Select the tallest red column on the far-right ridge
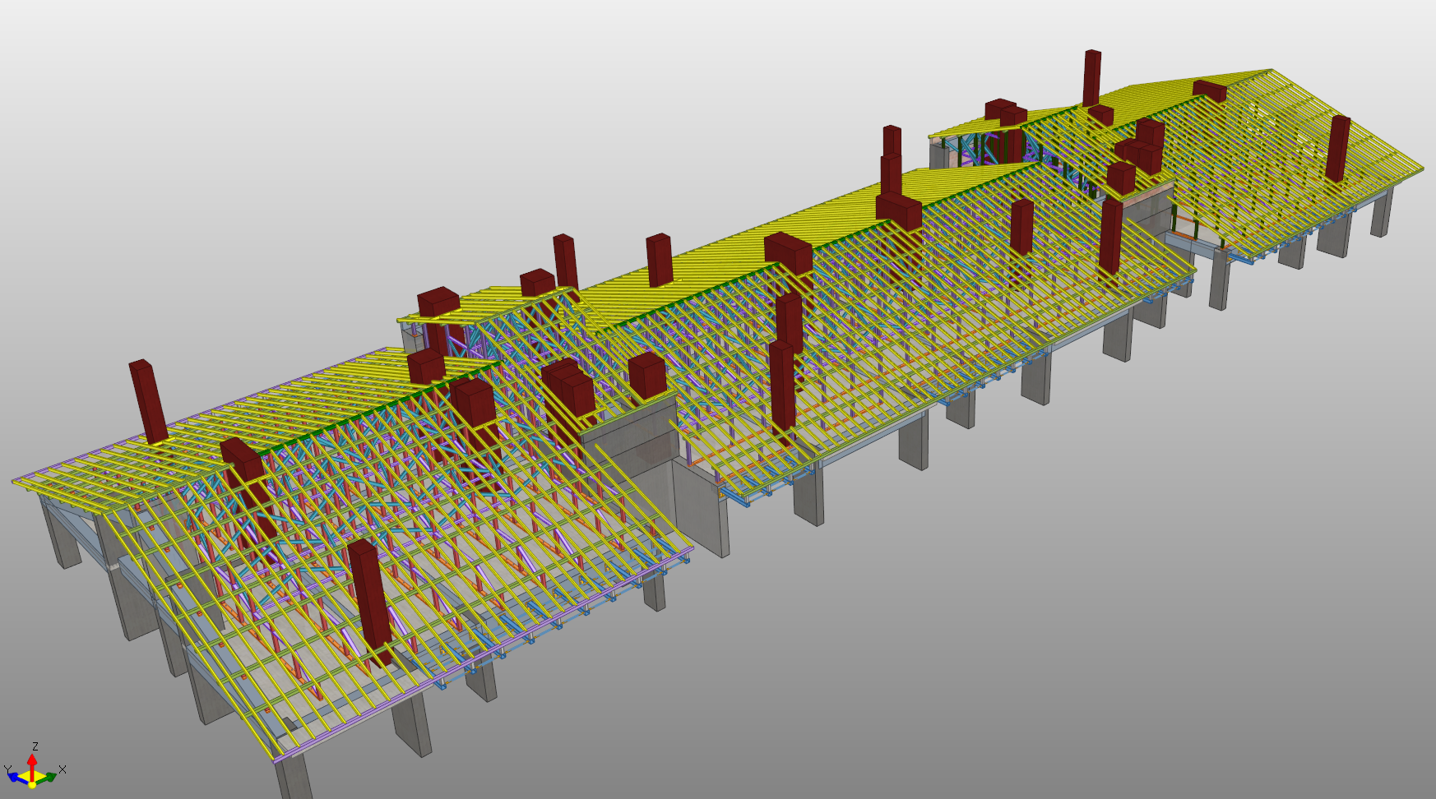This screenshot has width=1436, height=799. 1091,78
